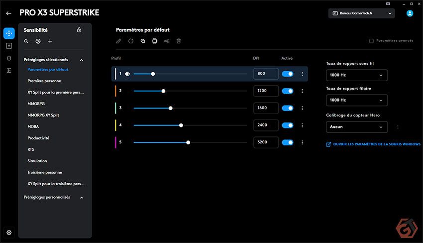Screen dimensions: 423x243
Task: Collapse the Préréglages personnalisés section
Action: (82, 198)
